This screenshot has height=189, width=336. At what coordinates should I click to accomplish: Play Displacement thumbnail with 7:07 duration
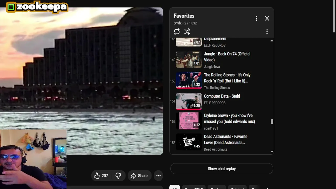pyautogui.click(x=189, y=42)
